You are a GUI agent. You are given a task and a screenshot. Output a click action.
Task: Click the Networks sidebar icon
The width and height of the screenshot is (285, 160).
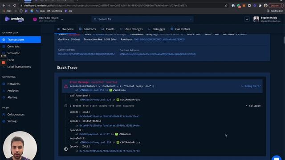4,84
